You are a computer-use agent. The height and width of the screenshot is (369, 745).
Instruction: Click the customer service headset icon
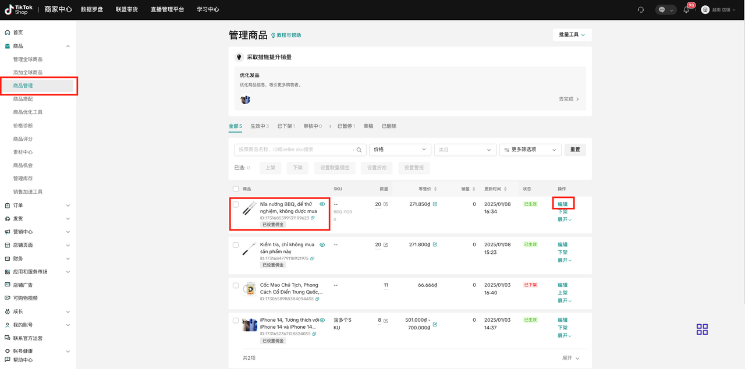[641, 10]
